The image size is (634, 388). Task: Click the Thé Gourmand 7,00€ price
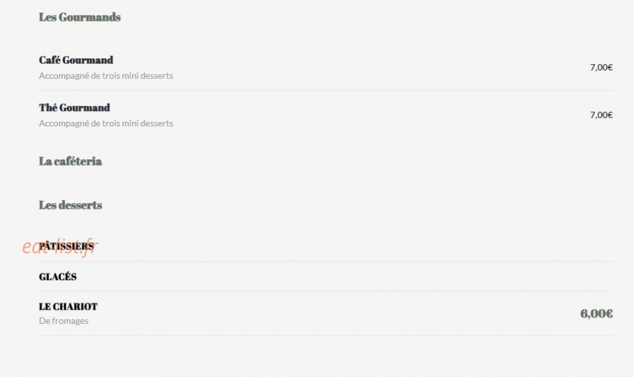point(601,115)
